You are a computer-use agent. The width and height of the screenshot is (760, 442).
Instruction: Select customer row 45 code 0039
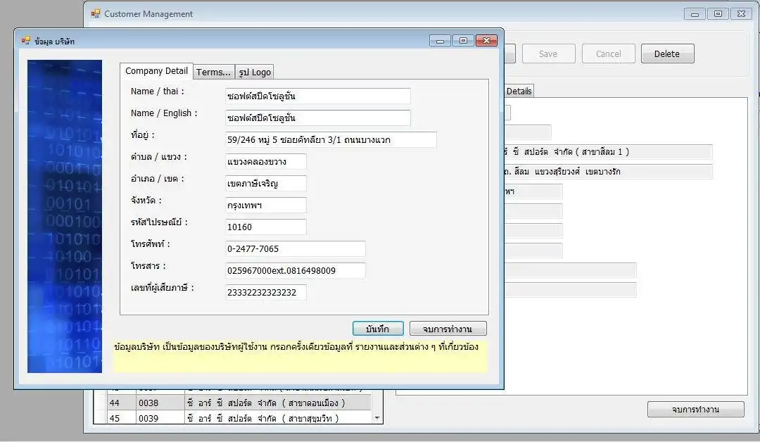coord(233,418)
